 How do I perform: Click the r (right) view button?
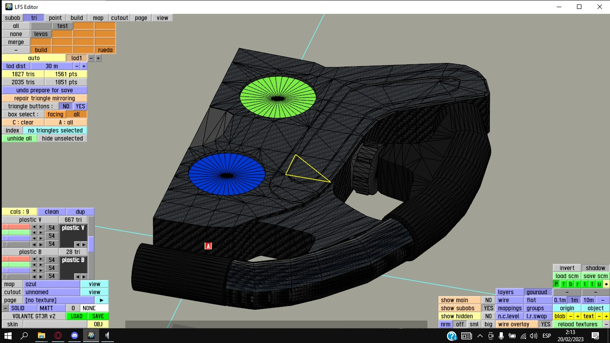tap(578, 284)
